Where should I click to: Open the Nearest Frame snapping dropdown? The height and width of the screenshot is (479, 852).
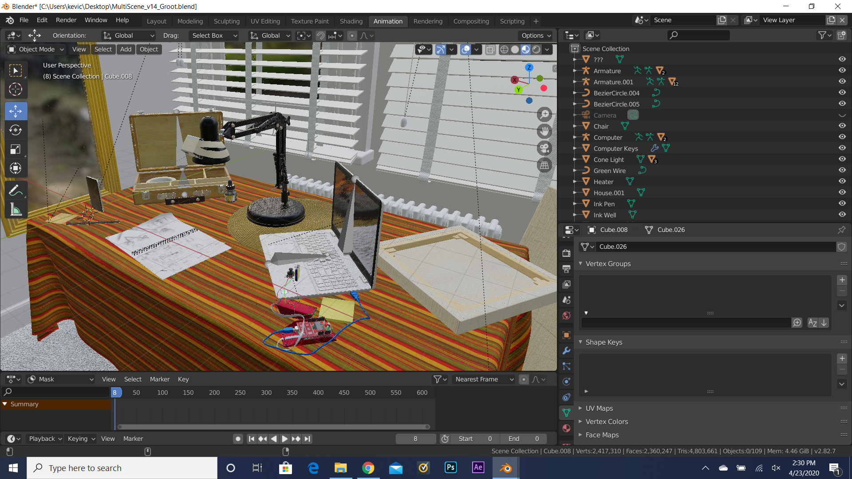484,379
